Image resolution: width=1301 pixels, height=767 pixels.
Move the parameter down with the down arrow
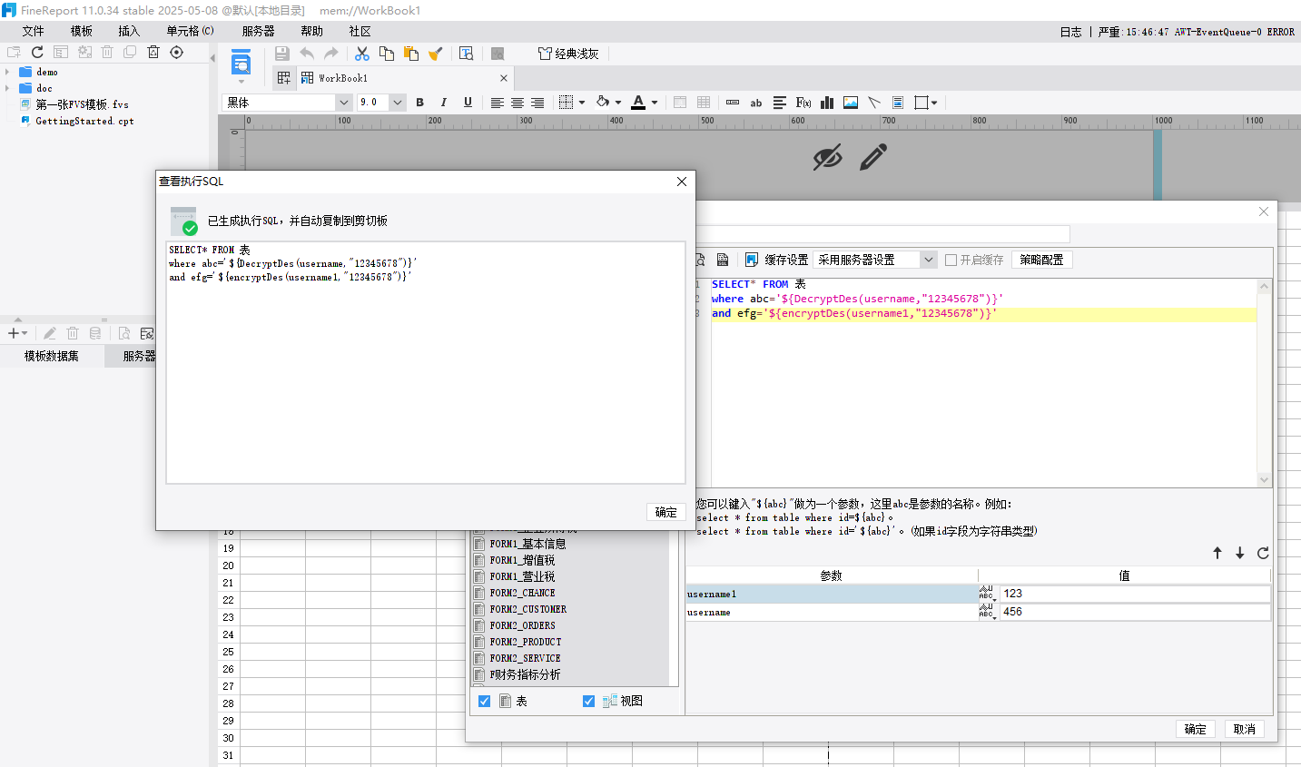click(x=1240, y=553)
